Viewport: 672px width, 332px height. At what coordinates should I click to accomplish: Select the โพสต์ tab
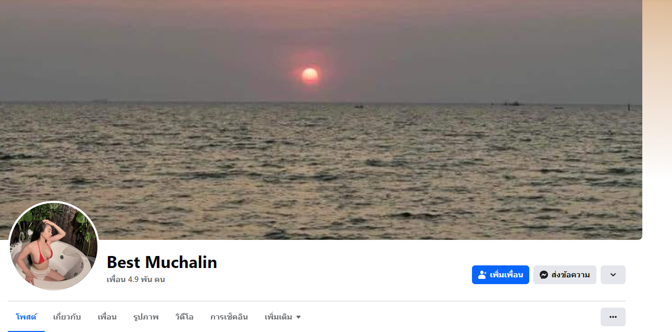tap(26, 317)
